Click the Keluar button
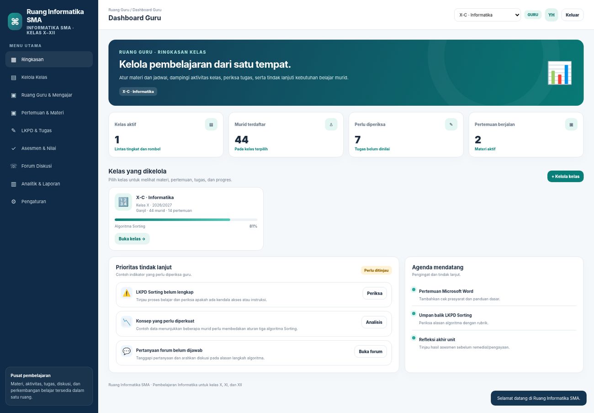Viewport: 594px width, 413px height. [572, 15]
